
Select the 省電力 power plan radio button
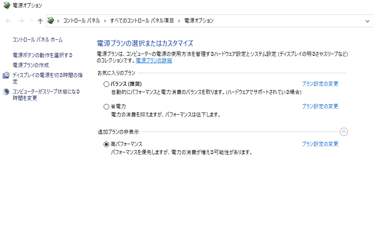[x=107, y=106]
